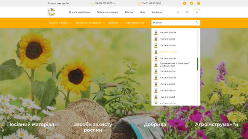The width and height of the screenshot is (248, 139).
Task: Open the Блог page
Action: point(143,12)
